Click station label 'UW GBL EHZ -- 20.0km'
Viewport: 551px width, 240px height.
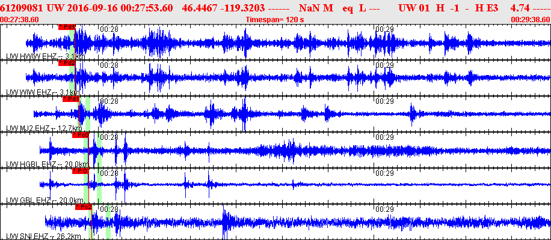(x=45, y=200)
